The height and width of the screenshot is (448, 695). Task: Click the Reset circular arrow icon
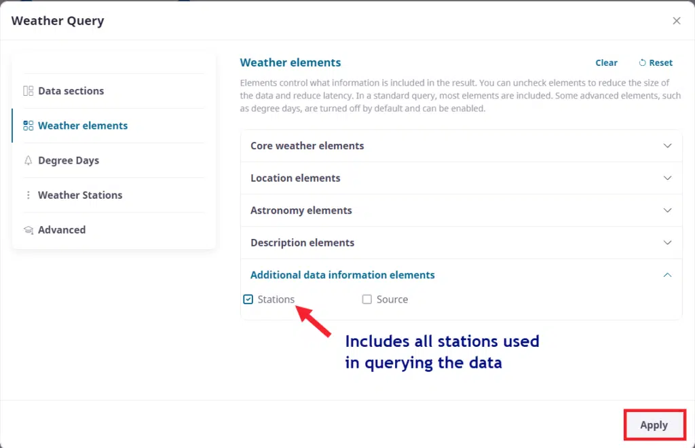(x=642, y=63)
